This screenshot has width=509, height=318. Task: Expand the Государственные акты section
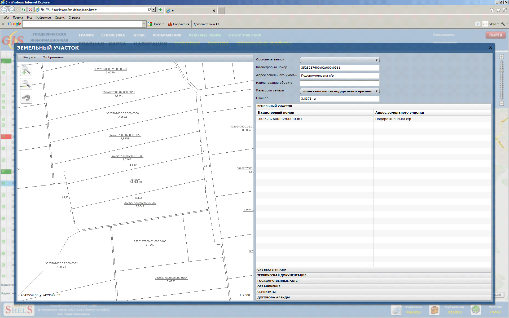[278, 281]
